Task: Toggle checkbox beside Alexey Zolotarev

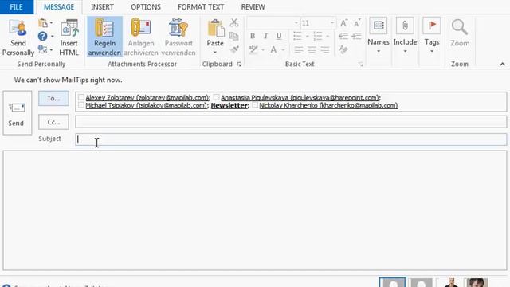Action: pos(81,97)
